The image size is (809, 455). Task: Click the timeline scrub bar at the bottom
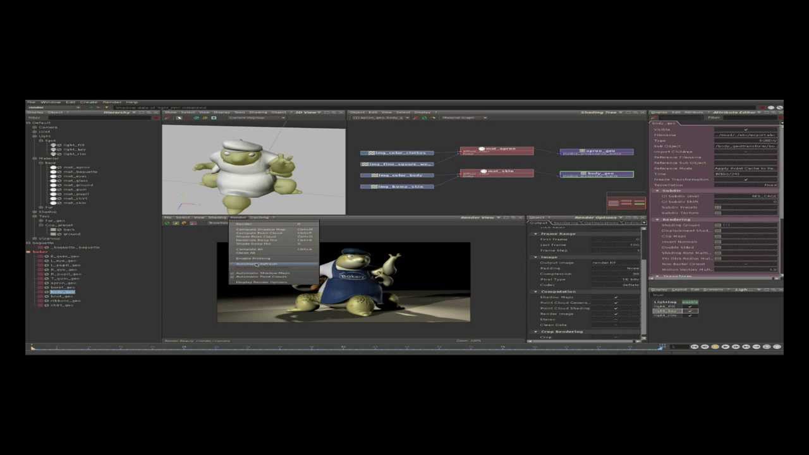(346, 346)
